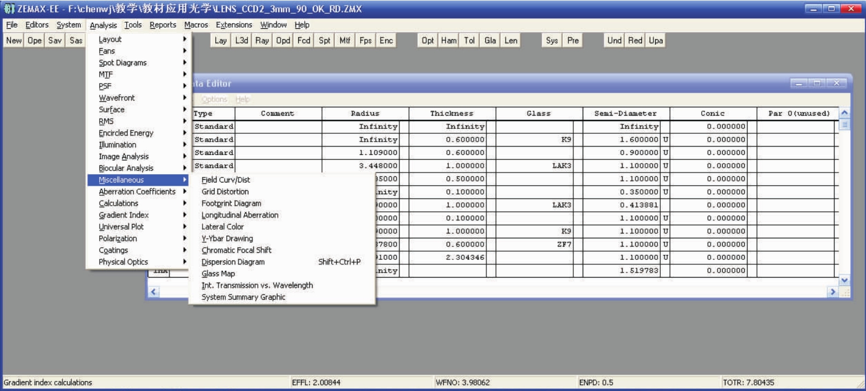The height and width of the screenshot is (391, 866).
Task: Select the Glass Map menu entry
Action: pos(282,274)
